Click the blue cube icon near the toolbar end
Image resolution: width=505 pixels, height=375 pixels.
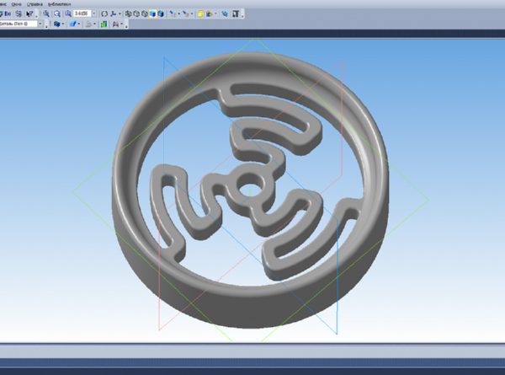[225, 13]
